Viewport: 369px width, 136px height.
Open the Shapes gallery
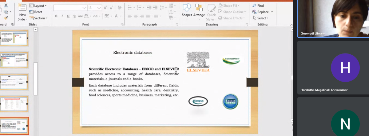[x=187, y=12]
